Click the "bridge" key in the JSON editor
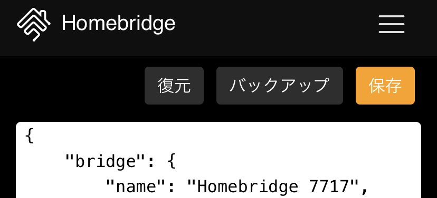The image size is (437, 198). 106,161
